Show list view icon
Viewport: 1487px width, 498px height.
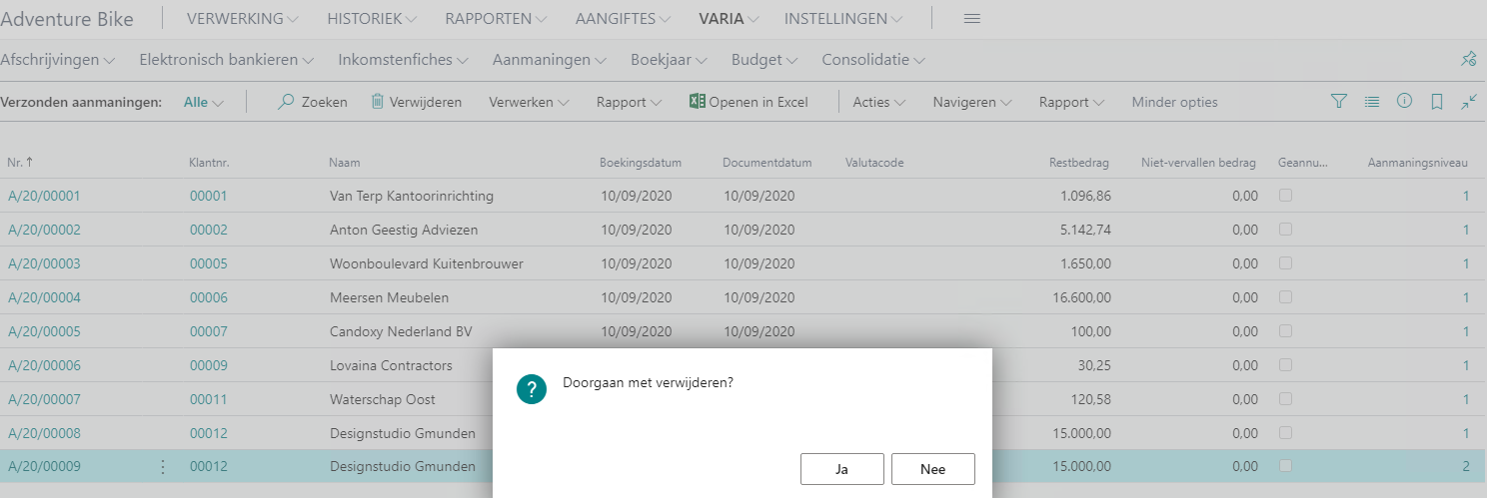pyautogui.click(x=1372, y=102)
